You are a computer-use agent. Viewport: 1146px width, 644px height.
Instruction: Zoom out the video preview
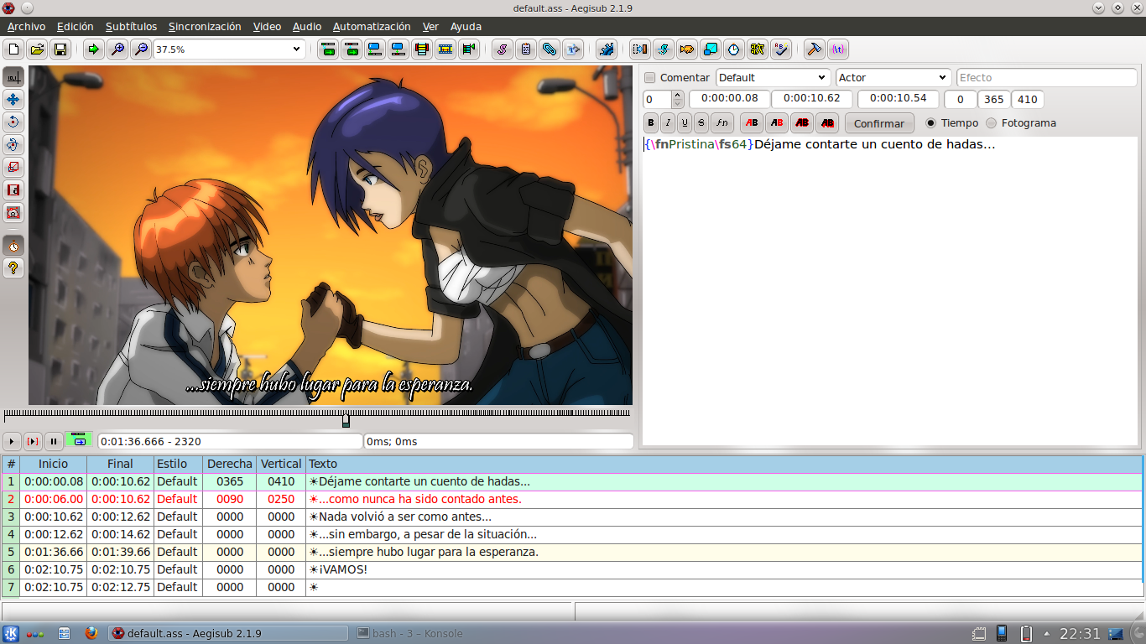click(140, 49)
